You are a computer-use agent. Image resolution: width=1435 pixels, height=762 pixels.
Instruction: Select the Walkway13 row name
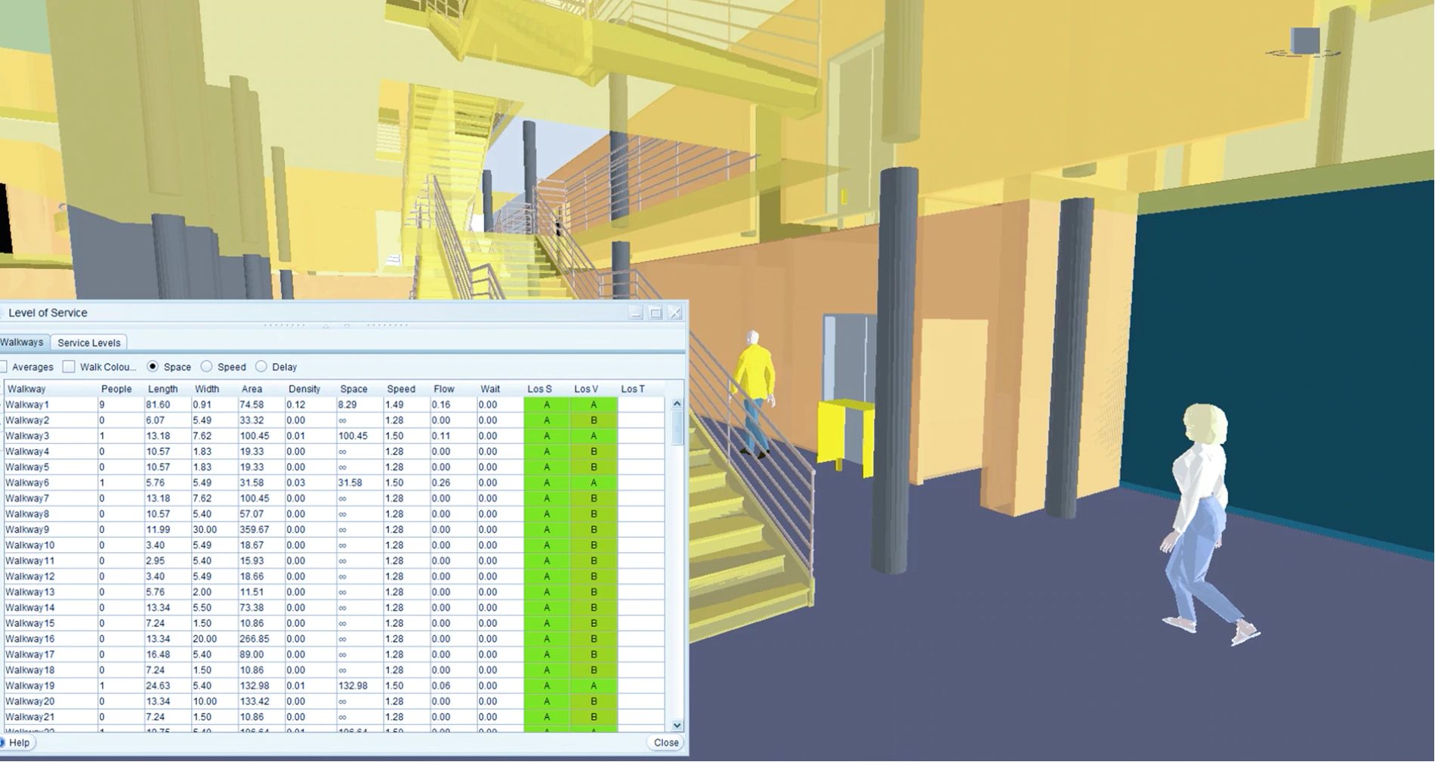30,592
